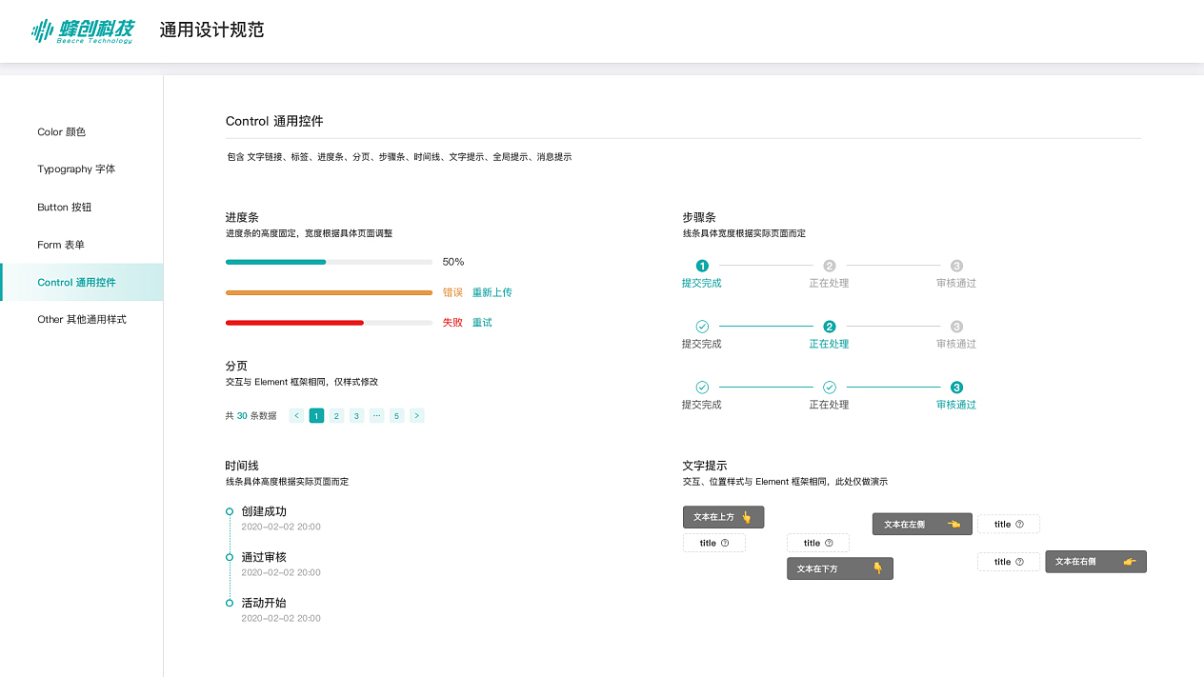Click the green 50% progress bar
The width and height of the screenshot is (1204, 677).
[276, 261]
